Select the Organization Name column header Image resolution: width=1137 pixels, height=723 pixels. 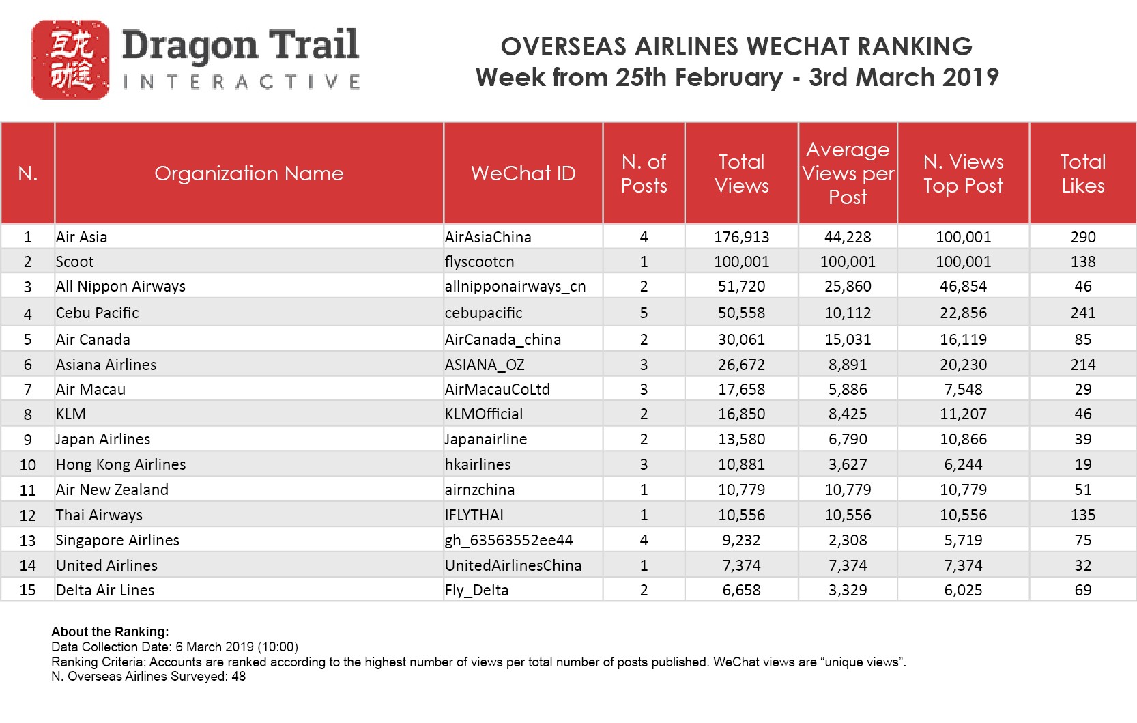pyautogui.click(x=248, y=173)
